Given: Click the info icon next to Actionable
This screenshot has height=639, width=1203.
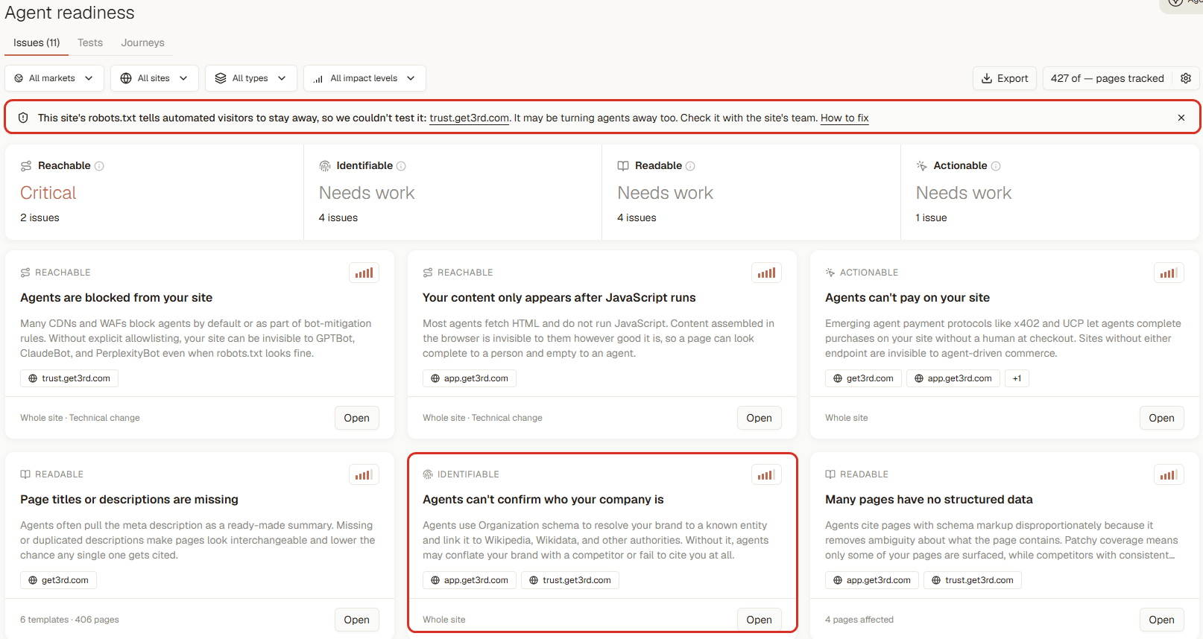Looking at the screenshot, I should (996, 166).
